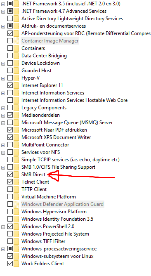Expand the .NET Framework 3.5 tree node
Image resolution: width=151 pixels, height=276 pixels.
(3, 5)
